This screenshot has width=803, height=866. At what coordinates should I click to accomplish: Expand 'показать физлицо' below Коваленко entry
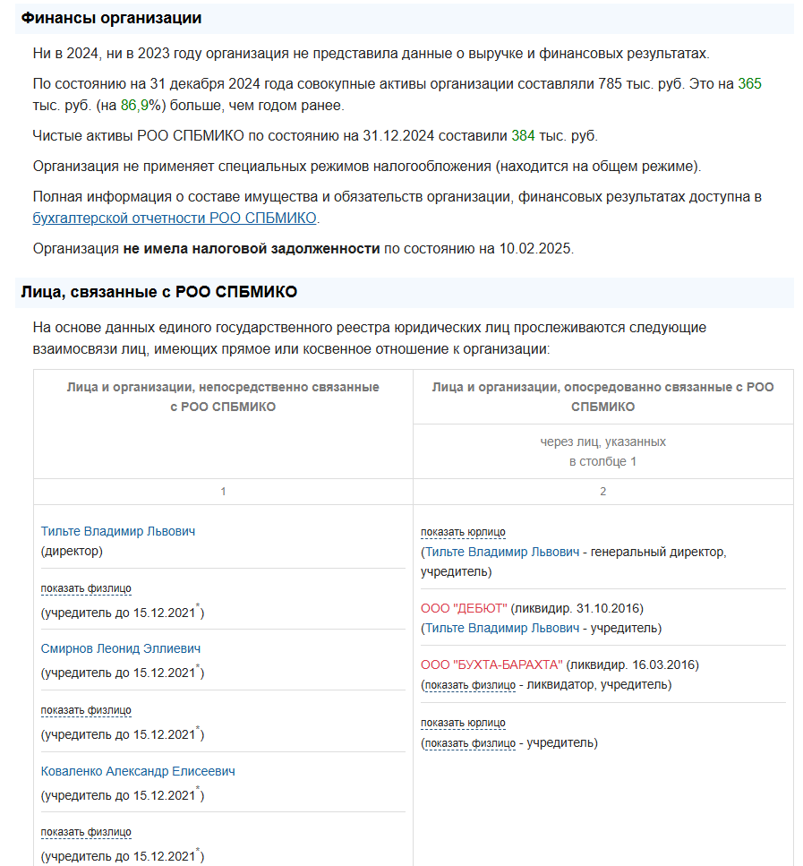point(86,832)
